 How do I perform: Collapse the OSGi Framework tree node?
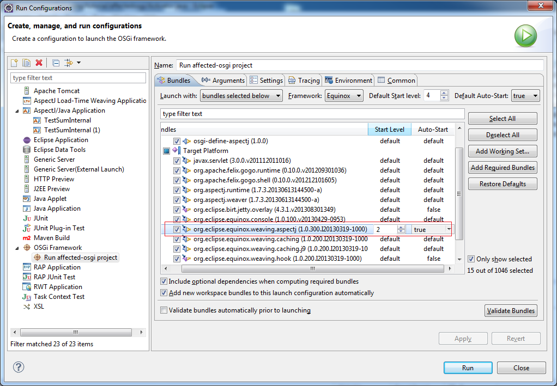pos(17,248)
